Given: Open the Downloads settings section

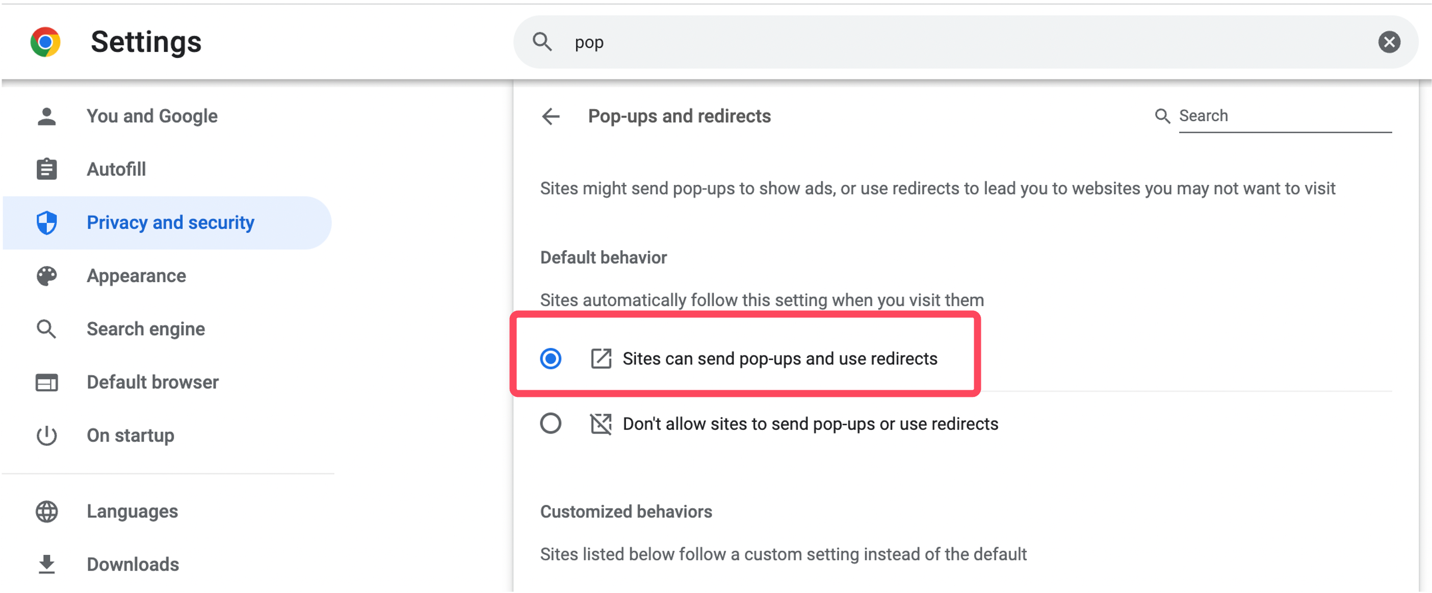Looking at the screenshot, I should coord(133,564).
